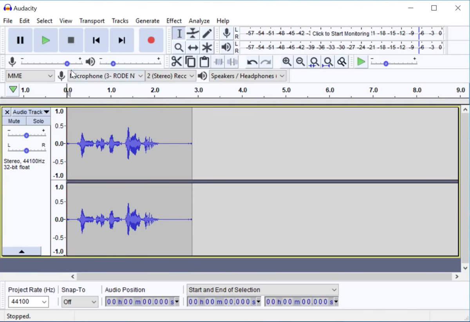Mute the Audio Track

[14, 121]
